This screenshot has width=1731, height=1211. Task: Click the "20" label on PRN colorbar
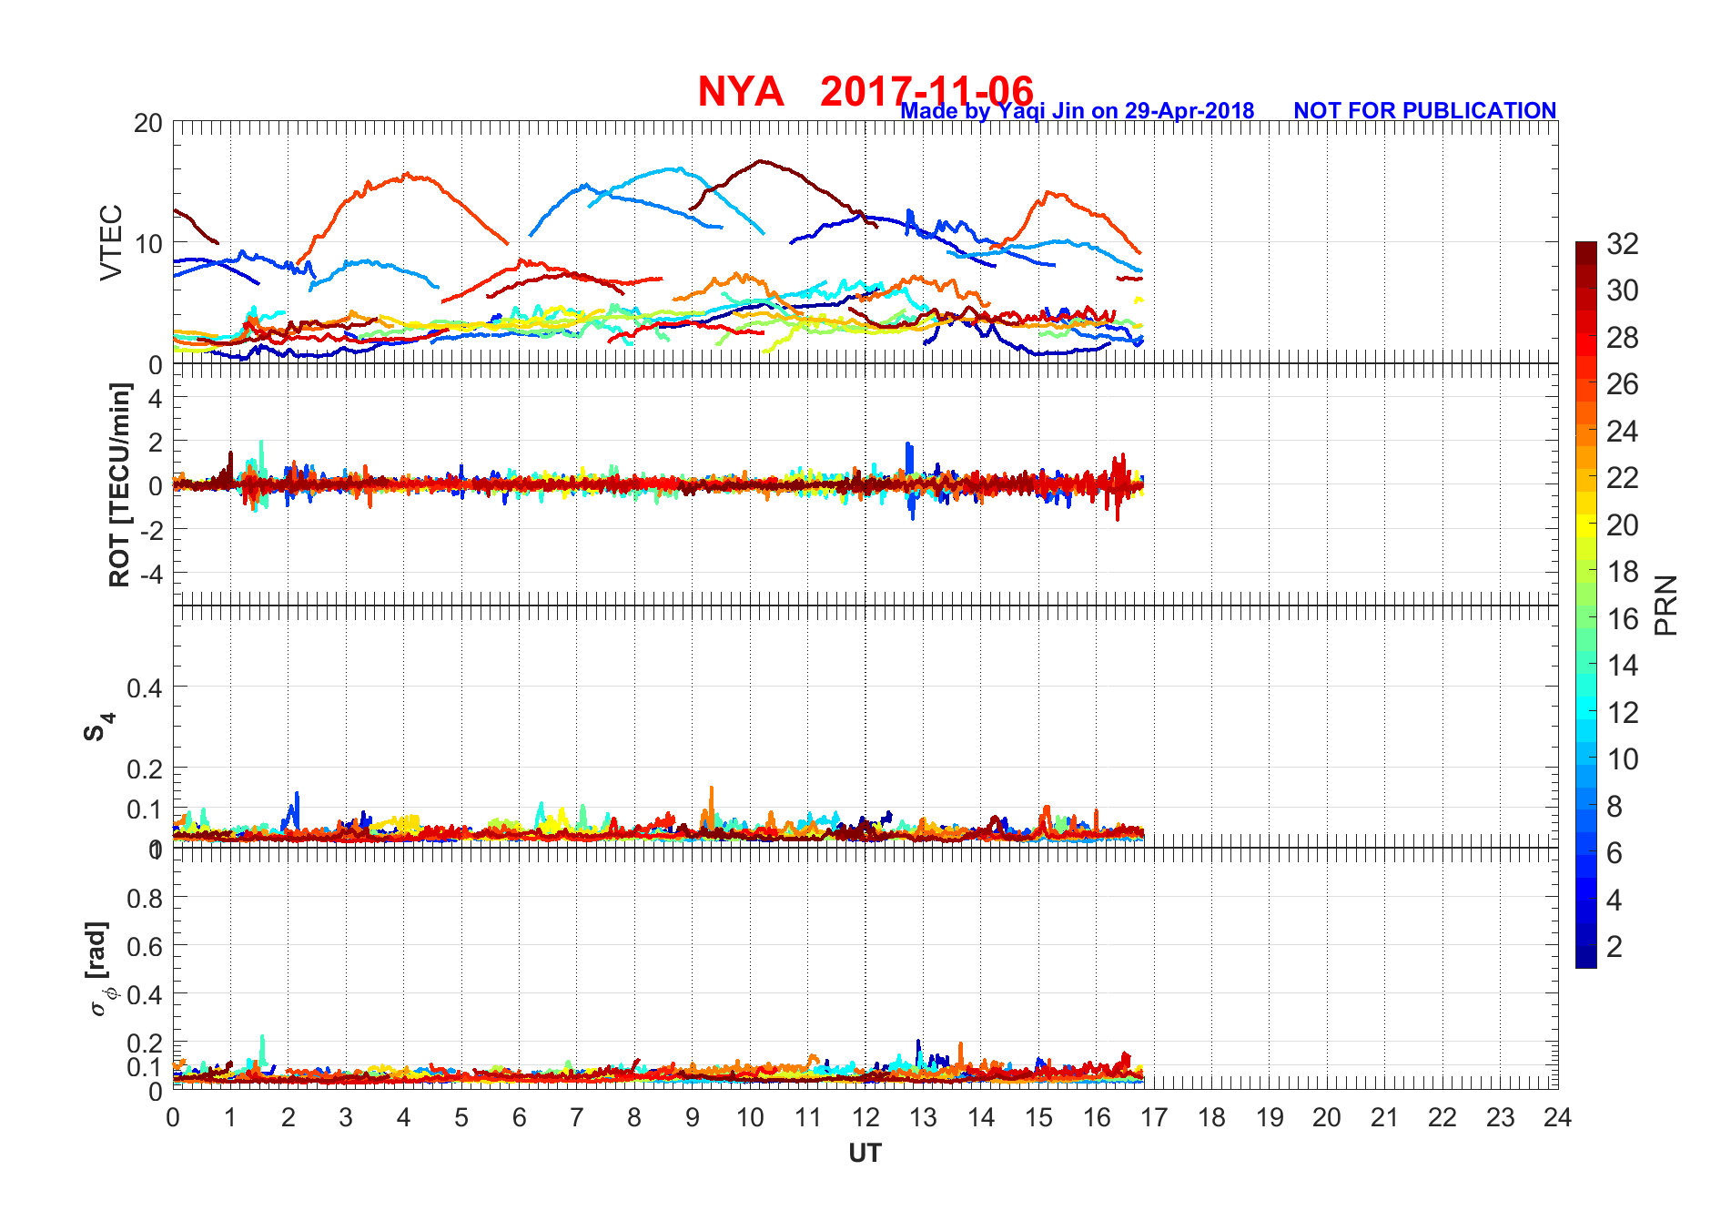pos(1622,525)
